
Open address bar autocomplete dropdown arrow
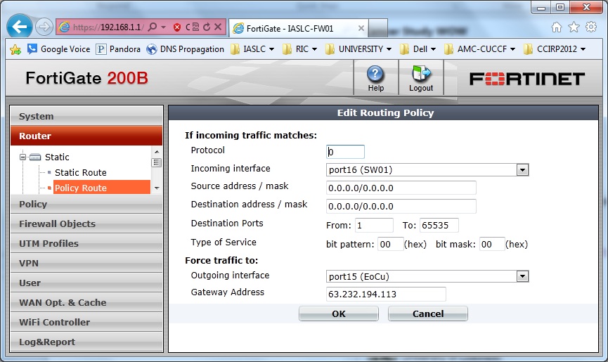164,27
